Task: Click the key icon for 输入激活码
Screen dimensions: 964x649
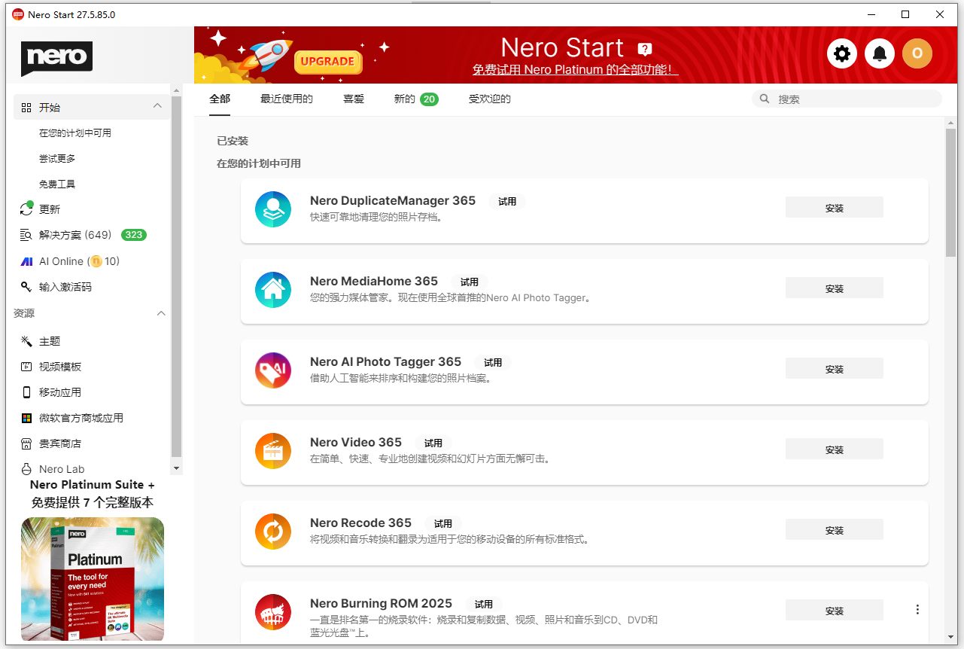Action: tap(26, 287)
